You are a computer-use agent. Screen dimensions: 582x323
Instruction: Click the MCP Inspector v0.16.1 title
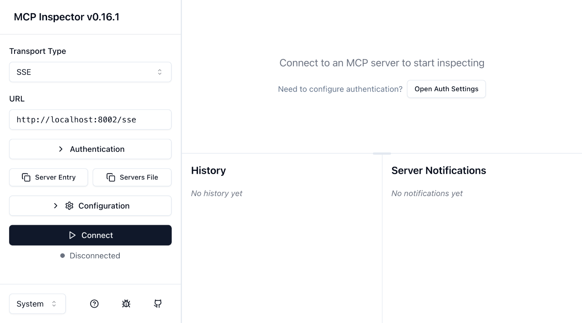coord(67,17)
